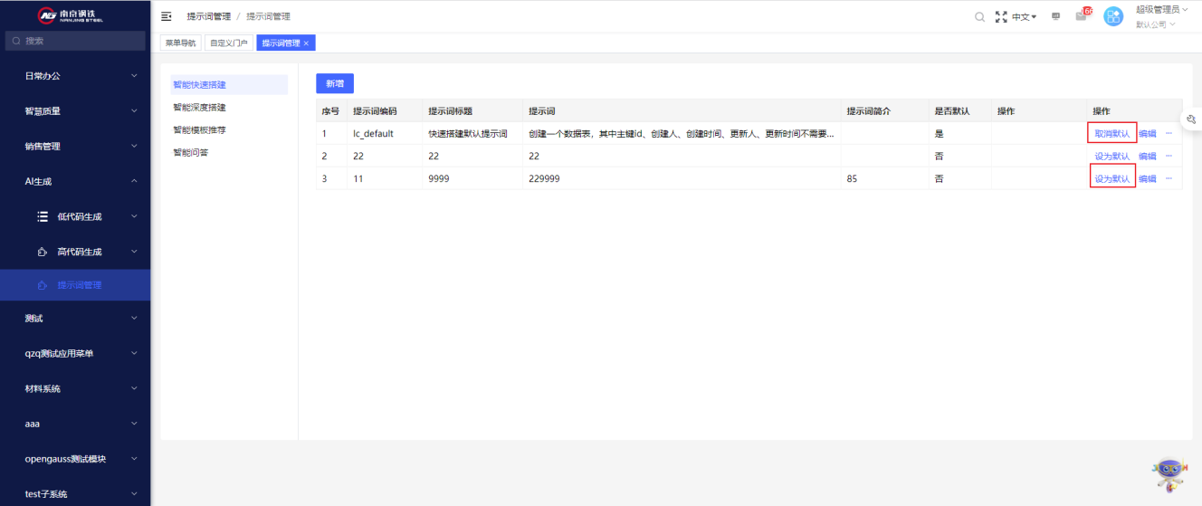Open the robot assistant mascot
The width and height of the screenshot is (1202, 506).
pos(1169,474)
